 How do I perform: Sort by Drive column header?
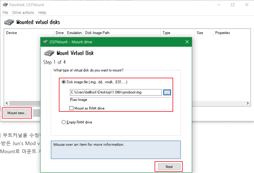pos(59,33)
